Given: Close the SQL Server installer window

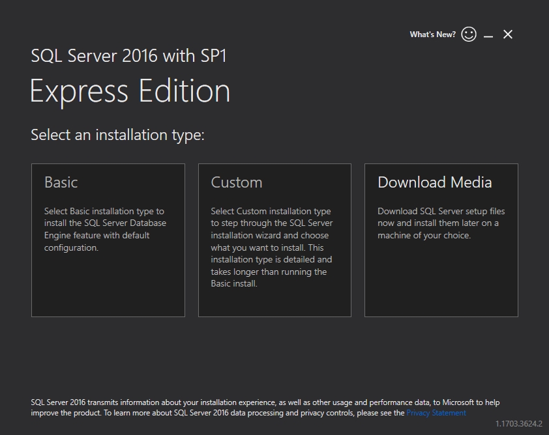Looking at the screenshot, I should coord(508,35).
